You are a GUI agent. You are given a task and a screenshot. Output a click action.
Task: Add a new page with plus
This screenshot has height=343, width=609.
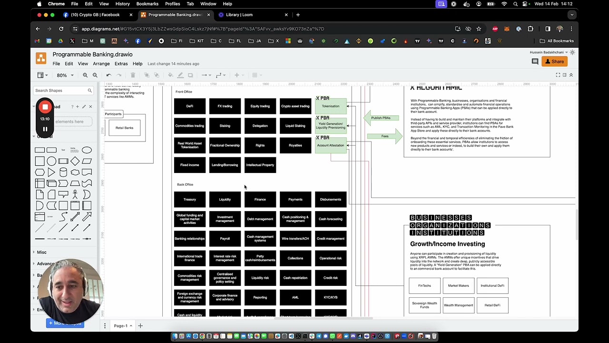pos(140,326)
